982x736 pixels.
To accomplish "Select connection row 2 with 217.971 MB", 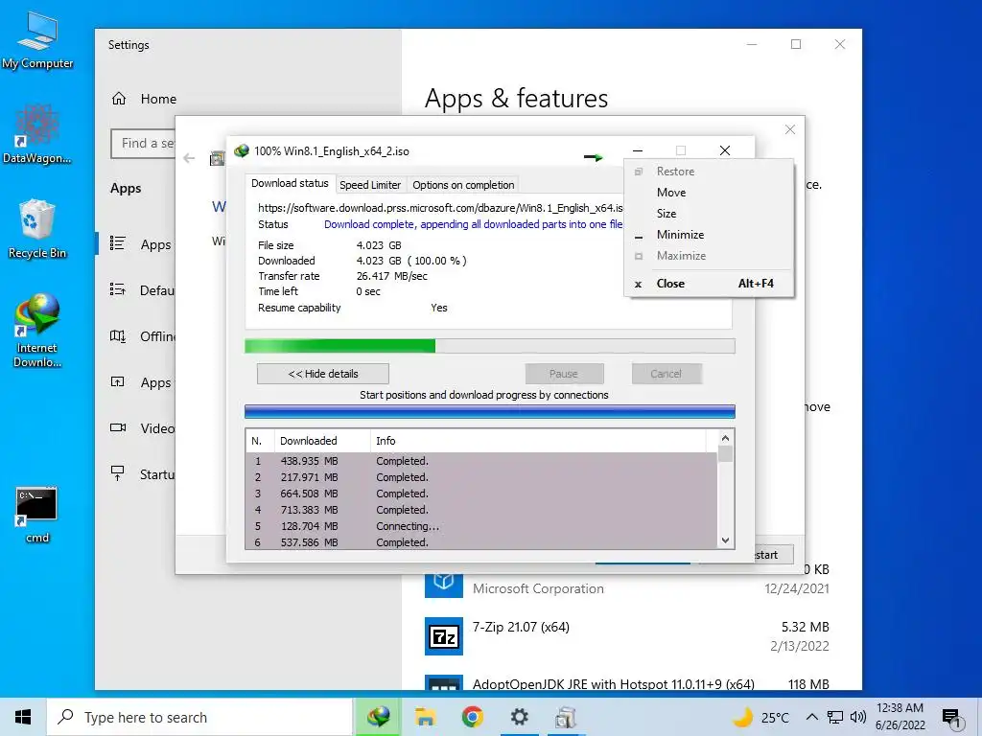I will tap(481, 477).
